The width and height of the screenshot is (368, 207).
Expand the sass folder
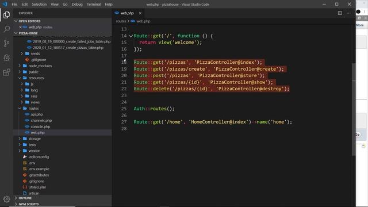(34, 96)
